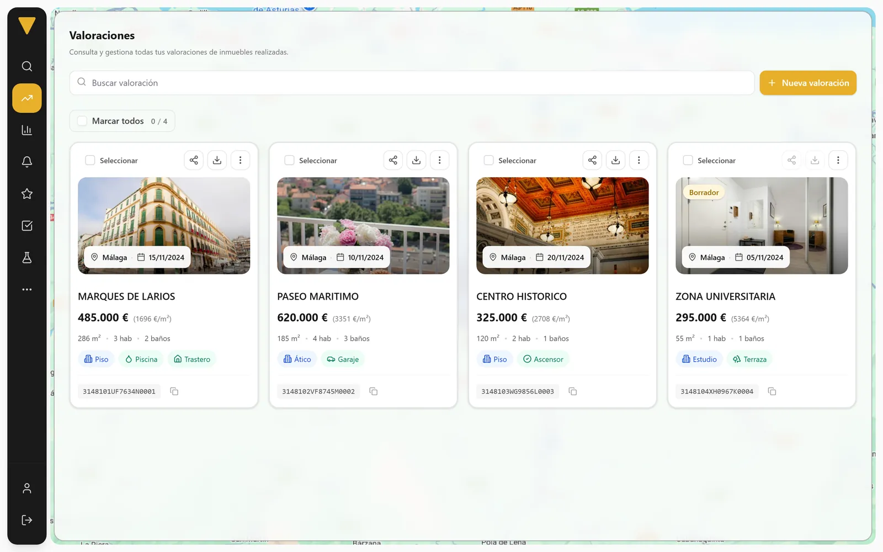Open user profile icon in sidebar
883x552 pixels.
point(26,488)
